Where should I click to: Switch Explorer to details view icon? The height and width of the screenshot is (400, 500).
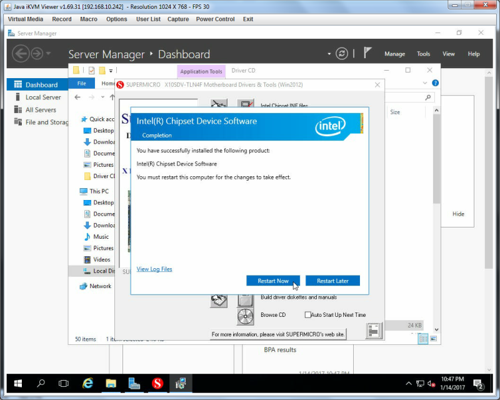[423, 339]
